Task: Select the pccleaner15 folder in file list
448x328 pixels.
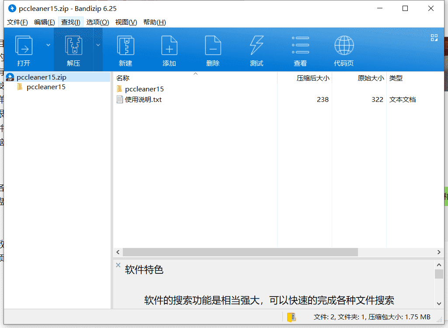Action: point(144,89)
